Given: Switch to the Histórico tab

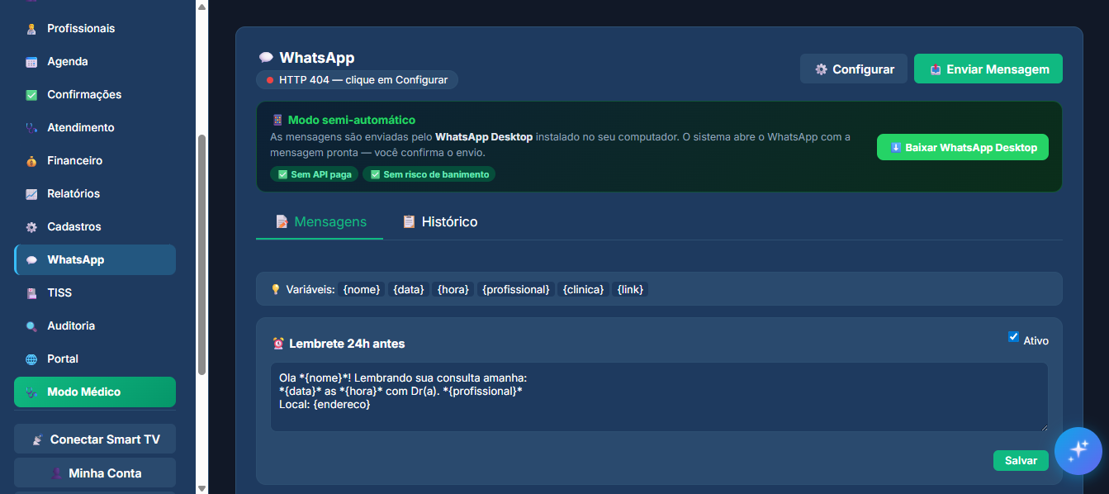Looking at the screenshot, I should pyautogui.click(x=439, y=222).
